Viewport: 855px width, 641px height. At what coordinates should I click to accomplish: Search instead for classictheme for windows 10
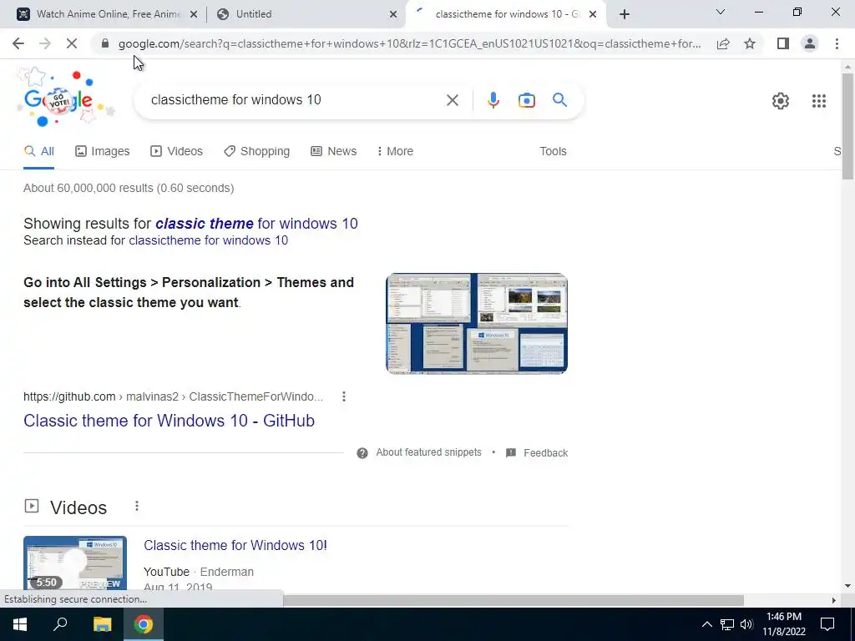[208, 240]
